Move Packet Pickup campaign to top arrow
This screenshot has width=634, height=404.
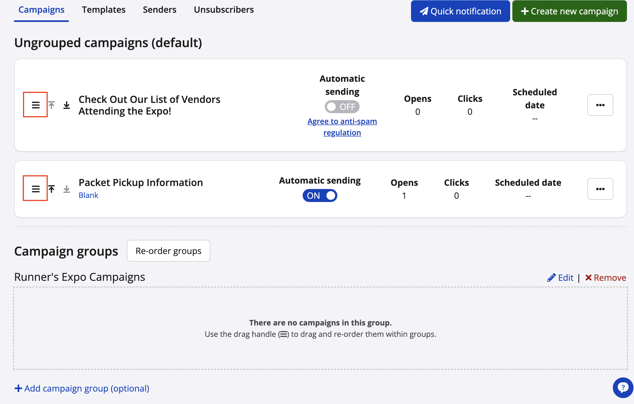[x=51, y=189]
